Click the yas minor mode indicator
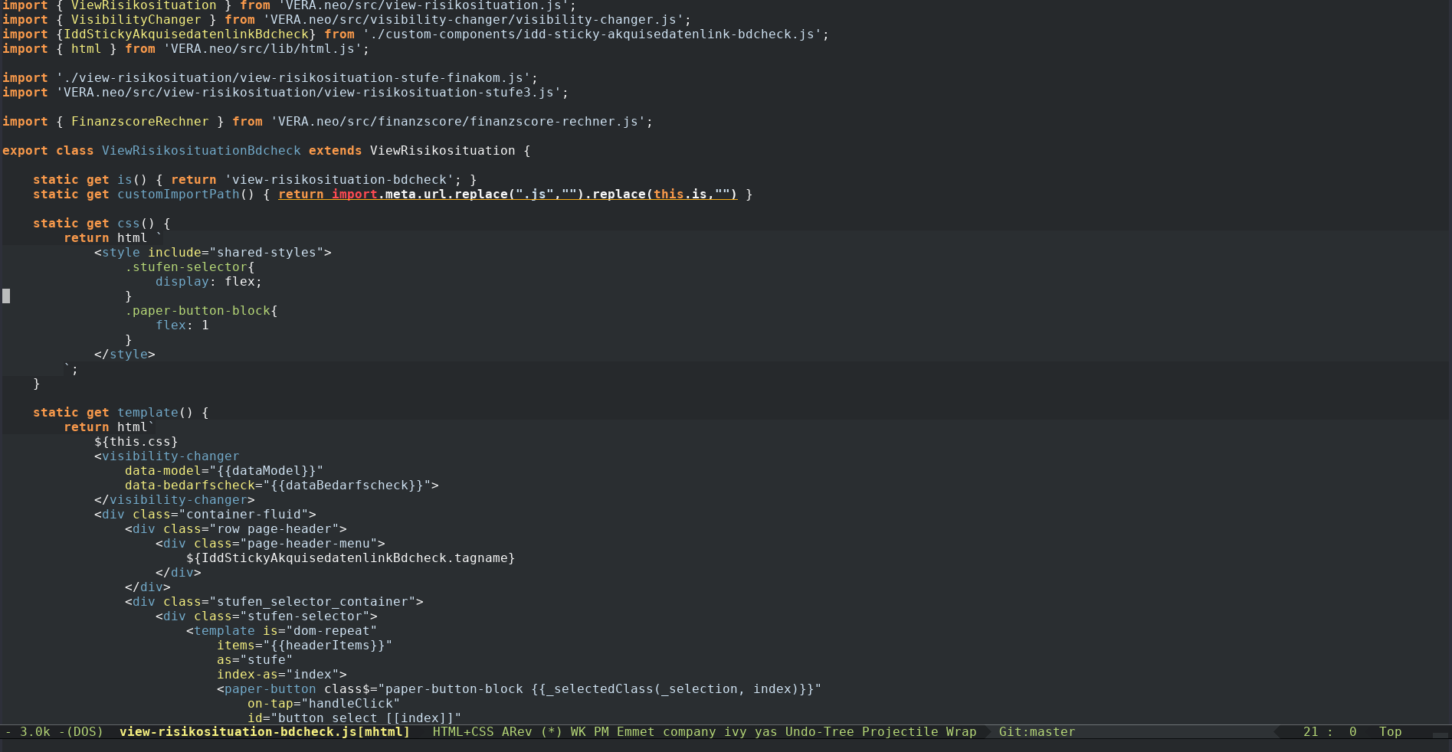 click(765, 732)
